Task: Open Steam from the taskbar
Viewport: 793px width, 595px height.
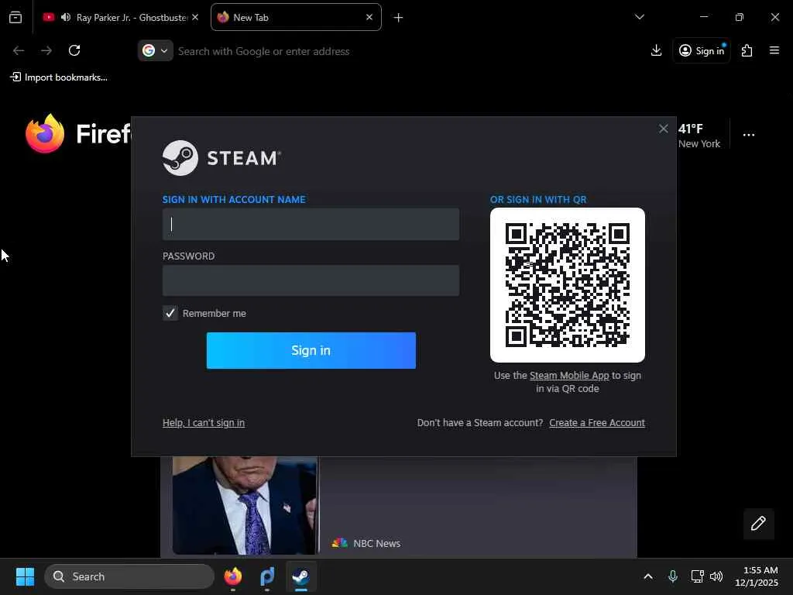Action: [x=301, y=576]
